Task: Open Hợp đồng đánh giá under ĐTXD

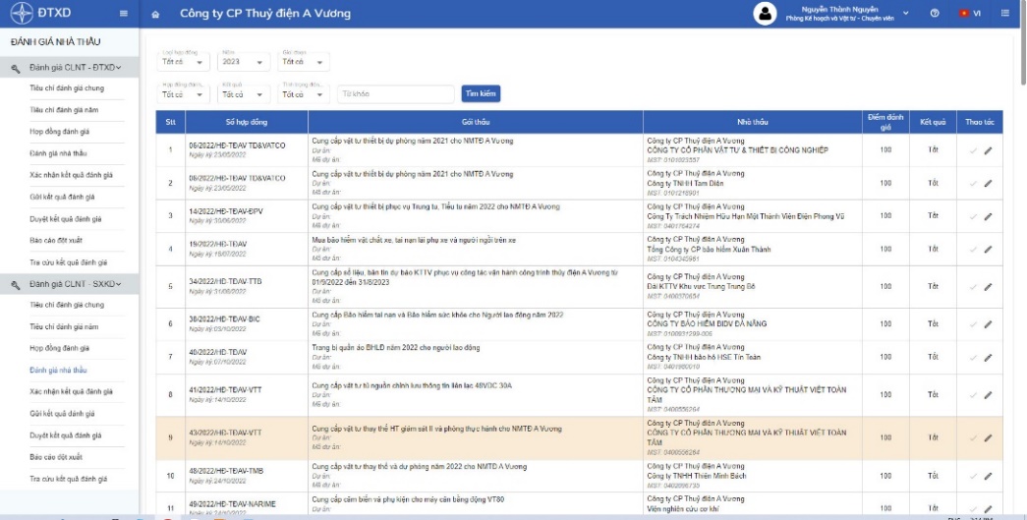Action: click(x=60, y=132)
